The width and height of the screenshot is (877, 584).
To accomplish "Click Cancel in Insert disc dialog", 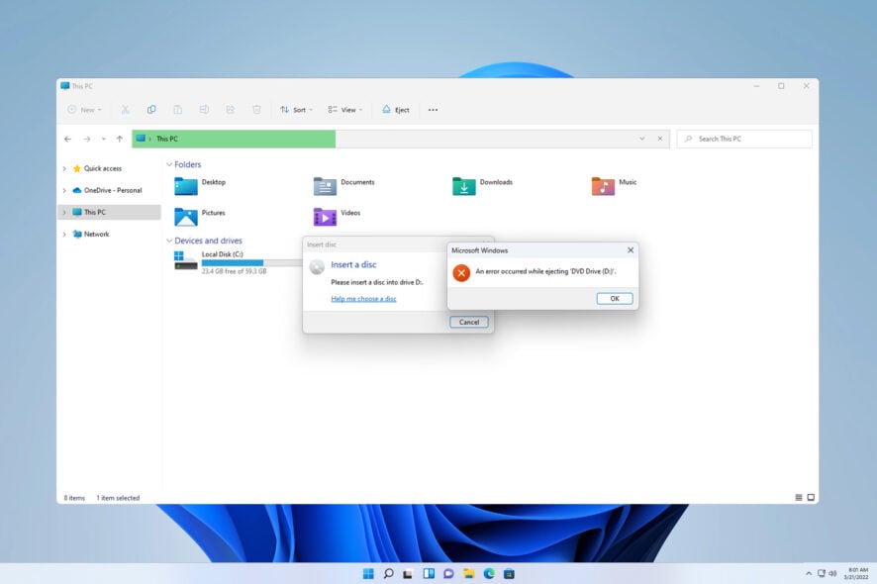I will tap(469, 323).
